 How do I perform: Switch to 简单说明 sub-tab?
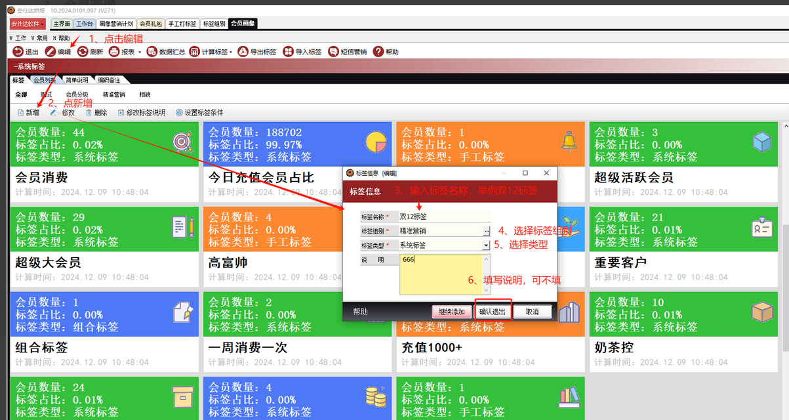77,80
